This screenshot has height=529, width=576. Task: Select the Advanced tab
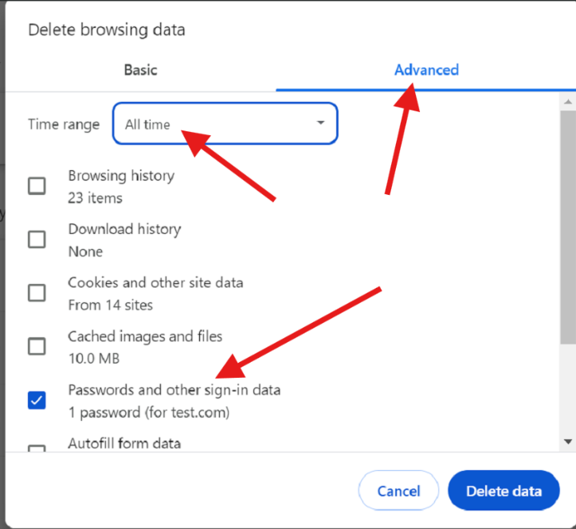[x=426, y=70]
